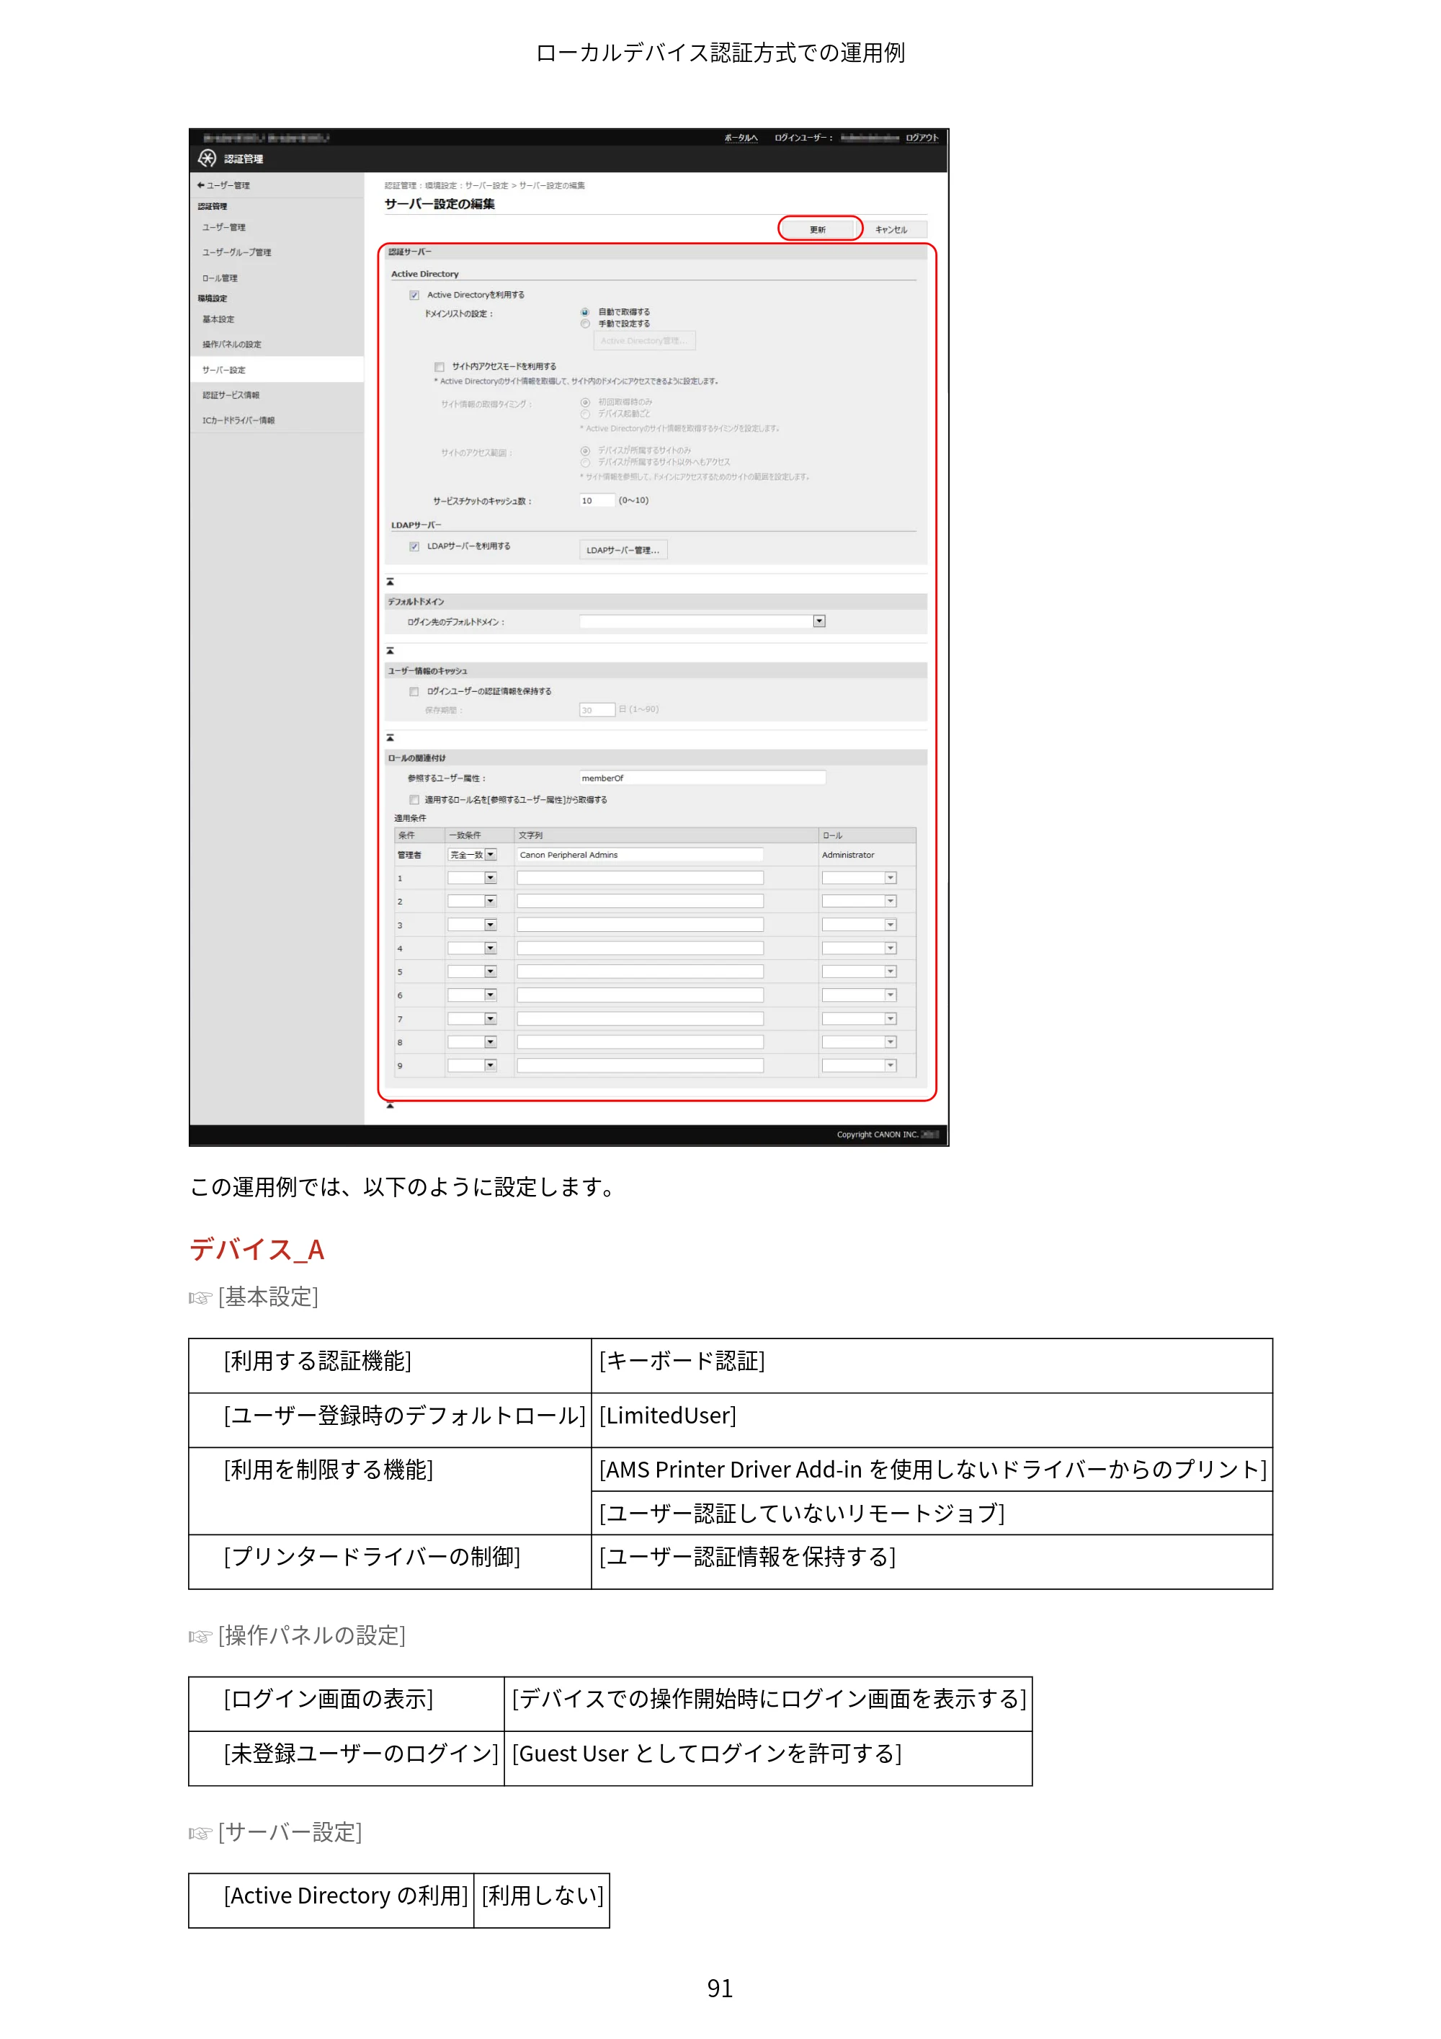Click ポータルへ link in top bar

pos(741,138)
